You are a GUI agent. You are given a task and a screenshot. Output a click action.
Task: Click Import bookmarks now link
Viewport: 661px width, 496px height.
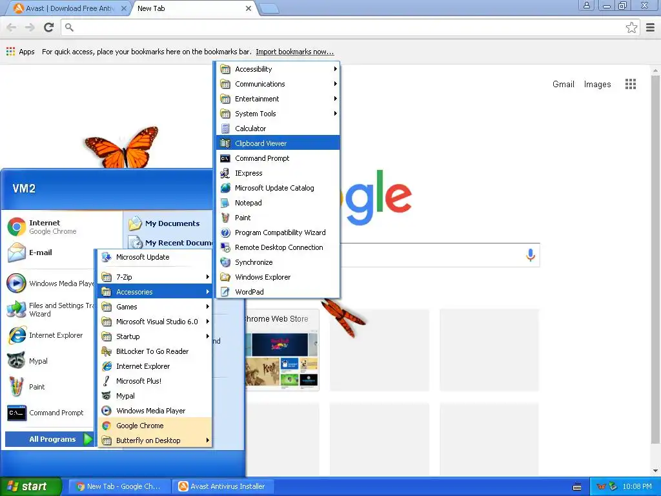tap(294, 52)
